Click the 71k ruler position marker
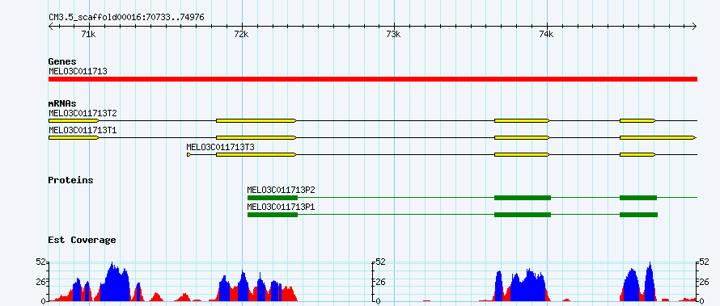 coord(88,34)
